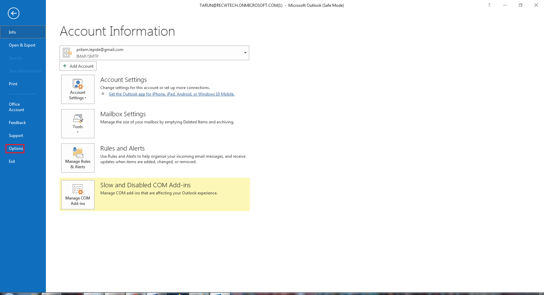
Task: Open the Feedback page
Action: [23, 123]
